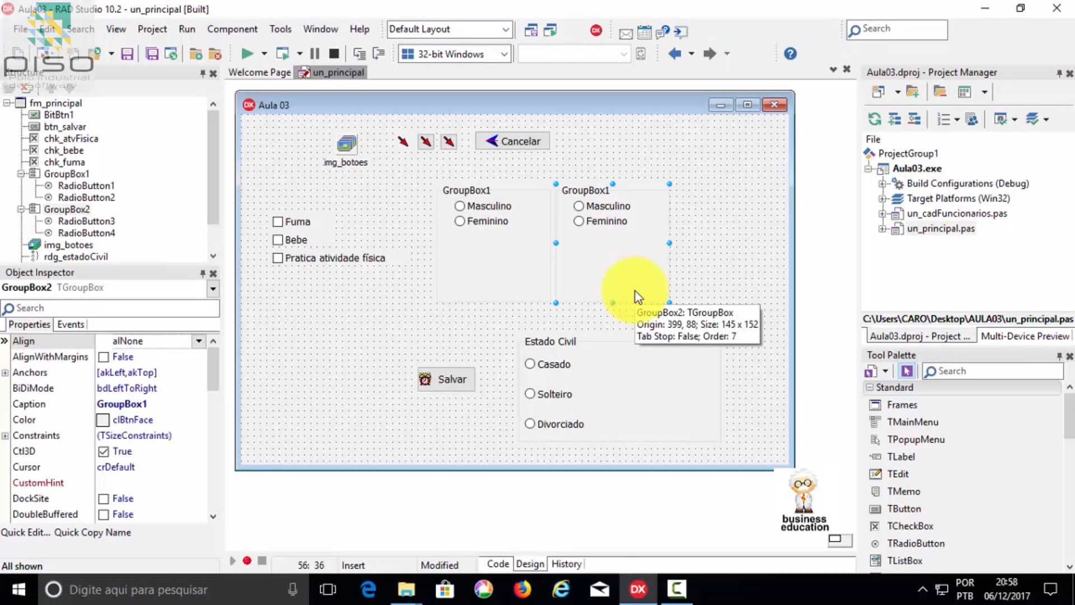Enable the DockSite property checkbox
This screenshot has width=1075, height=605.
click(103, 499)
